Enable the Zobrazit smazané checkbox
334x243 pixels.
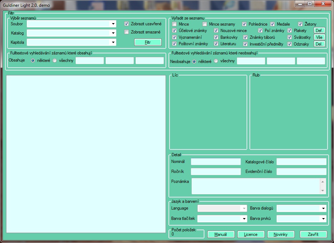(x=126, y=32)
